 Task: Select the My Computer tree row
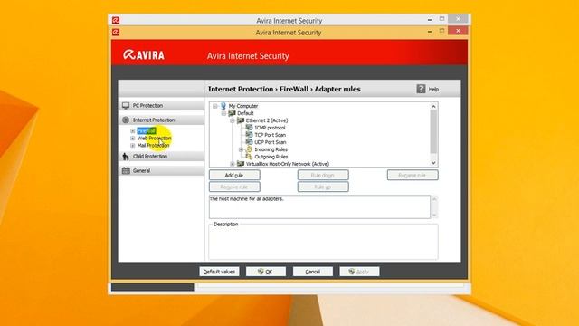[x=243, y=106]
